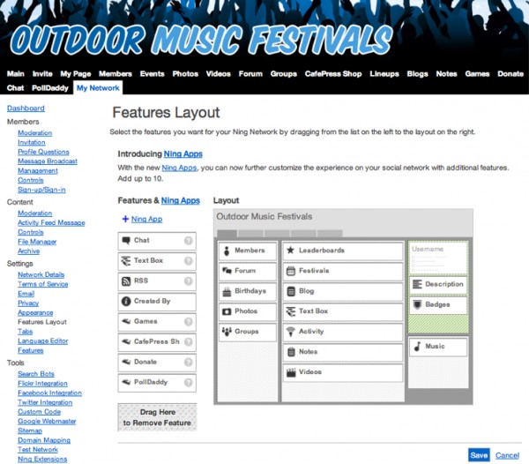Click the Members person icon in layout
This screenshot has height=464, width=529.
coord(227,251)
